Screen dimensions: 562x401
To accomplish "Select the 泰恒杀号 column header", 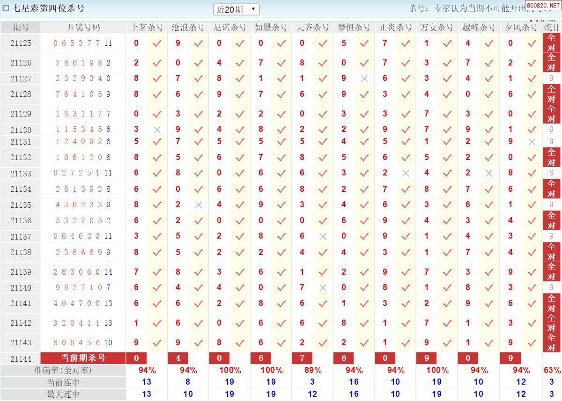I will tap(354, 27).
